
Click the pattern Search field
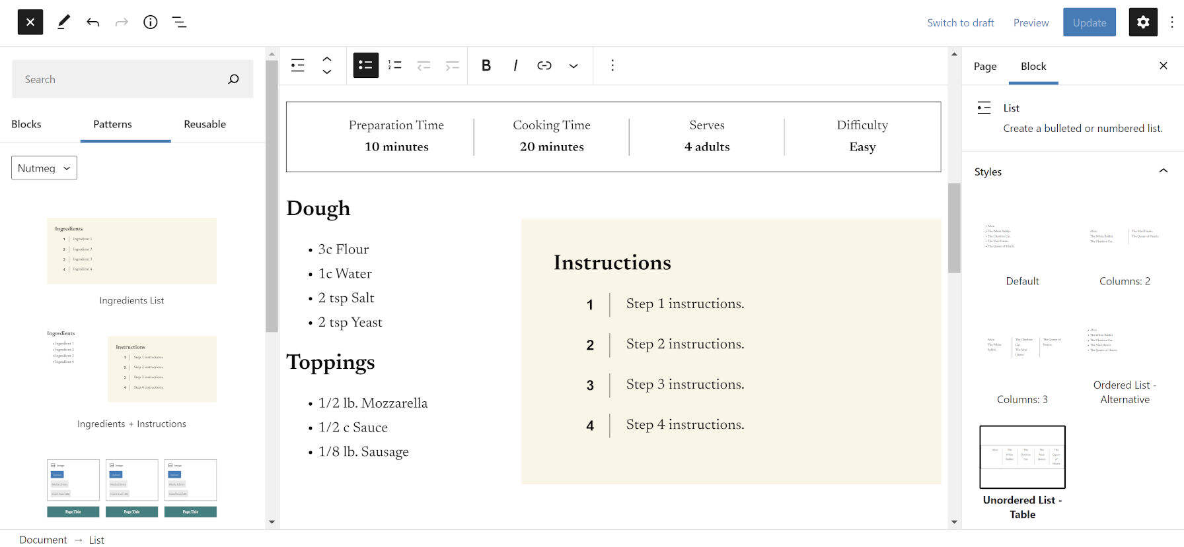pyautogui.click(x=122, y=79)
